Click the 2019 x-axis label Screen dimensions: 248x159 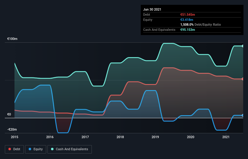[x=155, y=137]
